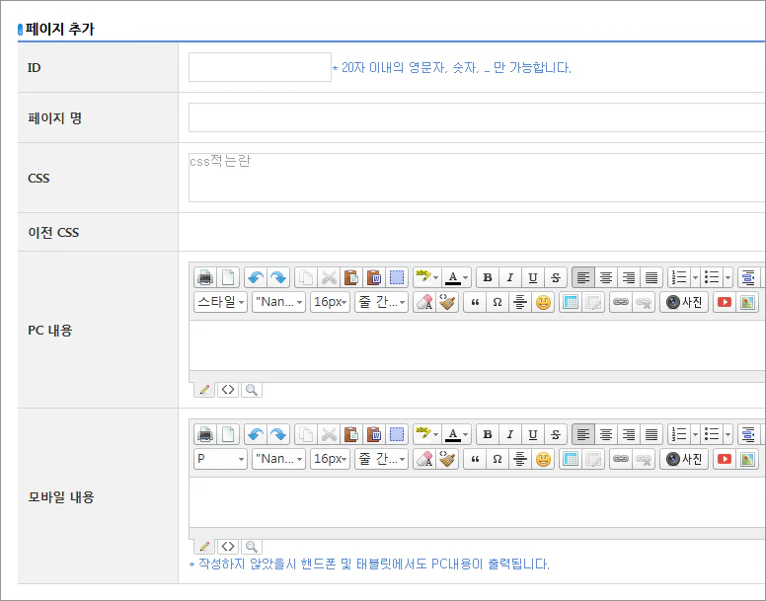Screen dimensions: 766x601
Task: Switch PC 내용 editor to preview tab
Action: pos(252,390)
